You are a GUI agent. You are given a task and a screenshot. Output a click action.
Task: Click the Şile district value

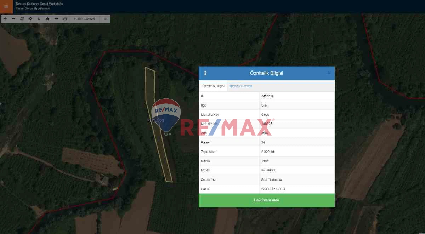(264, 105)
